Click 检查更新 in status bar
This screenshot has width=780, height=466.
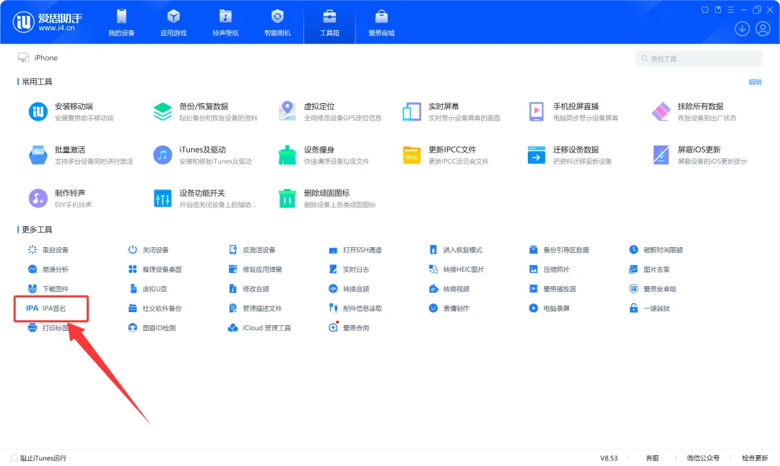click(755, 458)
